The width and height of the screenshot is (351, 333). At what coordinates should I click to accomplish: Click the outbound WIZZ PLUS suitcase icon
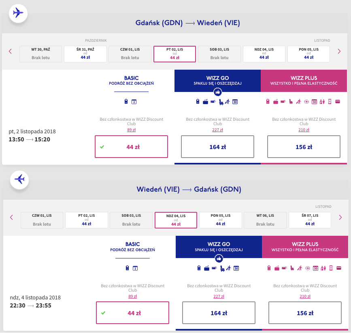click(276, 102)
